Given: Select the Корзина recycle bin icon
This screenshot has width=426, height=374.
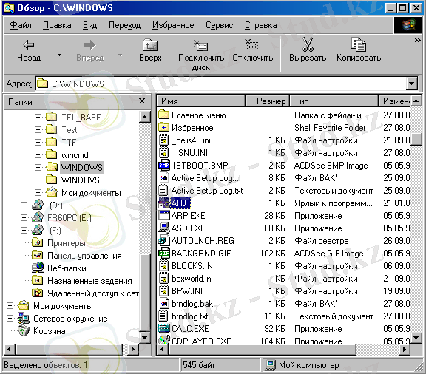Looking at the screenshot, I should tap(24, 330).
